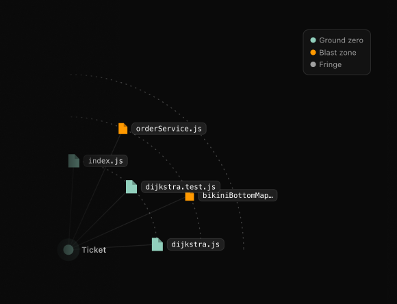This screenshot has height=304, width=397.
Task: Click the Fringe legend text
Action: pyautogui.click(x=331, y=64)
